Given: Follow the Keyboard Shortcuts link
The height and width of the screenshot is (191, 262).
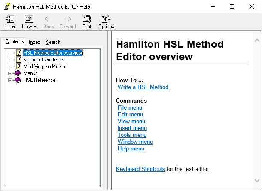Looking at the screenshot, I should (140, 169).
